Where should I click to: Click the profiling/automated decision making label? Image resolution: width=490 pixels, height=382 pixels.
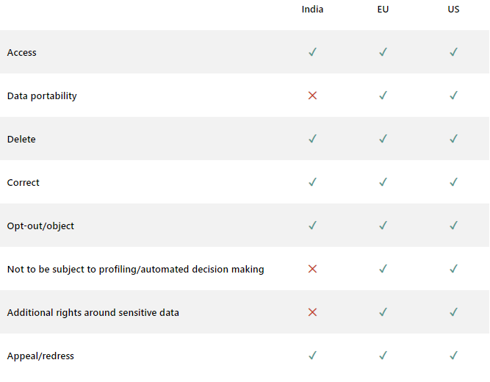click(x=135, y=270)
